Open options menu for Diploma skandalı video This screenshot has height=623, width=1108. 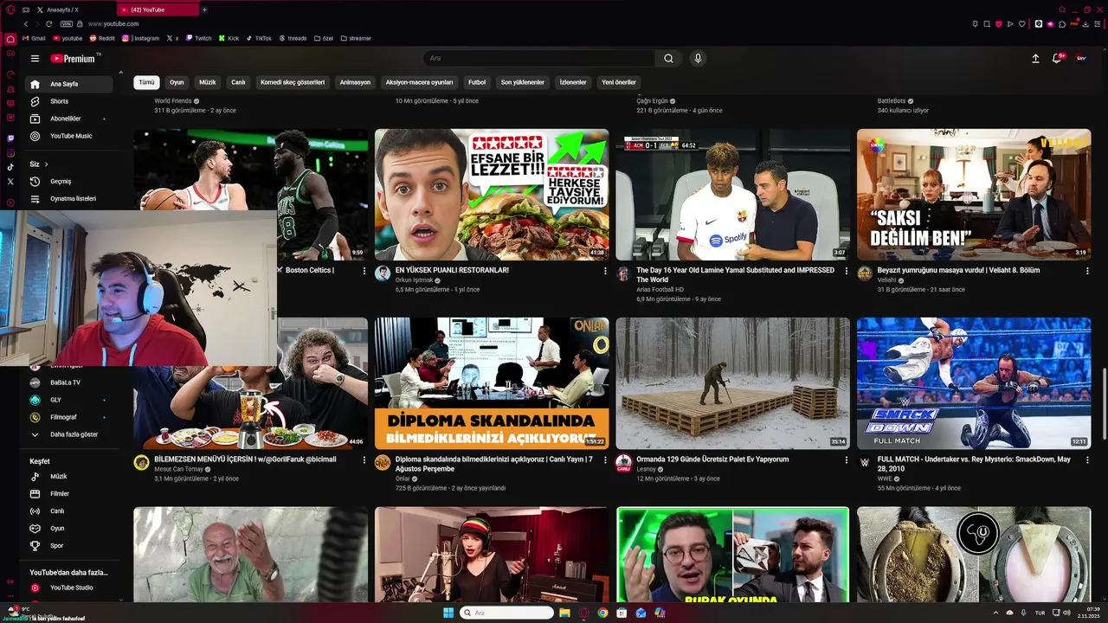point(605,460)
